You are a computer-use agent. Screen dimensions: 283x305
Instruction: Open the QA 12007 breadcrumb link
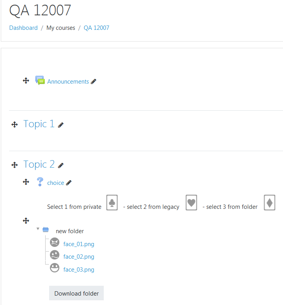96,28
